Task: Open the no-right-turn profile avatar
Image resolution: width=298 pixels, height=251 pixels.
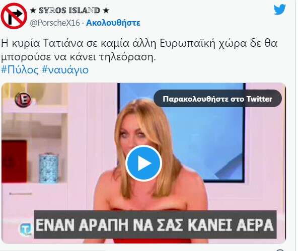Action: pyautogui.click(x=14, y=16)
